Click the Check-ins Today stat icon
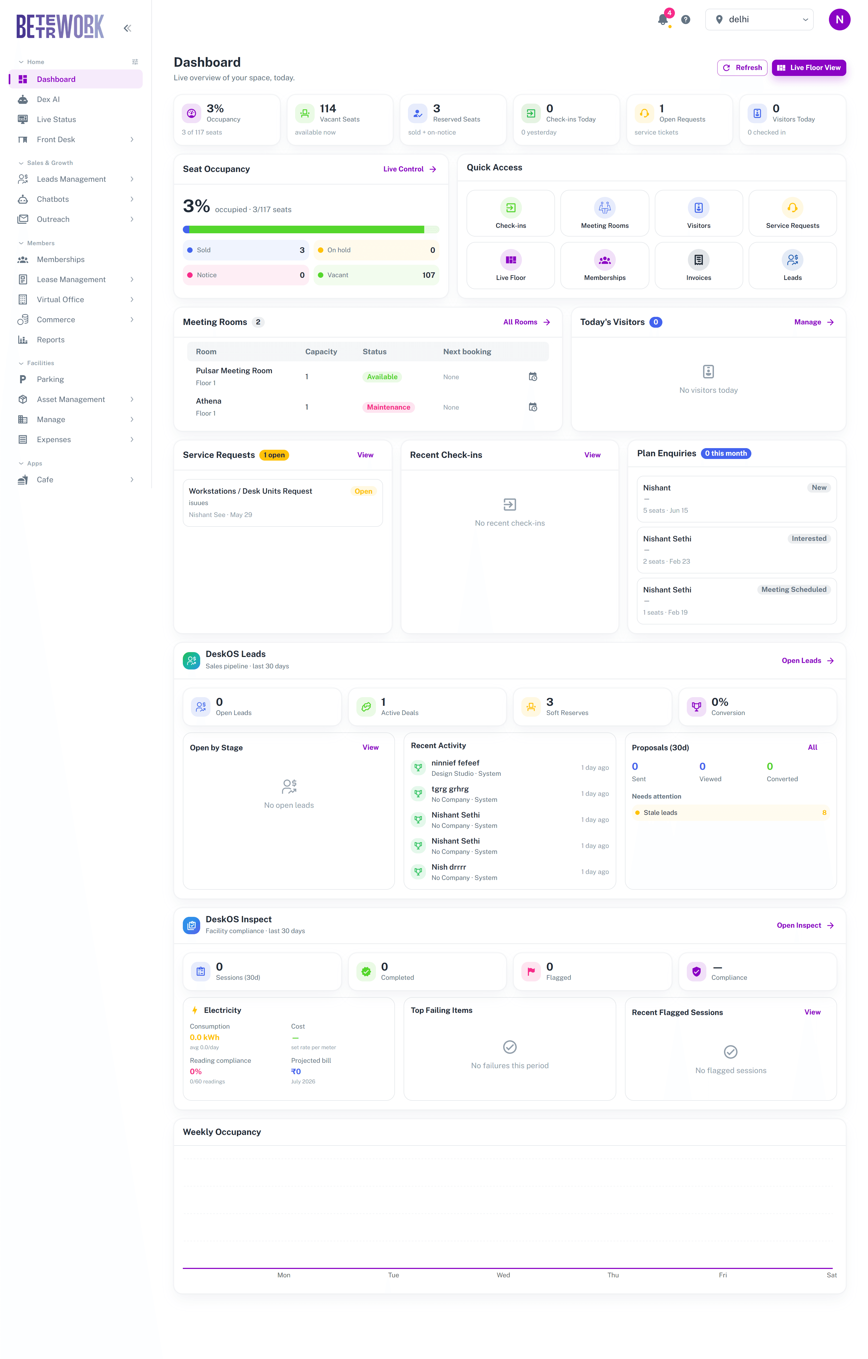Viewport: 868px width, 1359px height. 531,113
